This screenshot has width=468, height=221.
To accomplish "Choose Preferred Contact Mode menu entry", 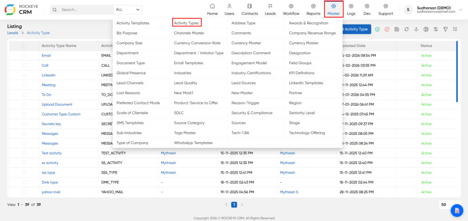I will pos(138,103).
